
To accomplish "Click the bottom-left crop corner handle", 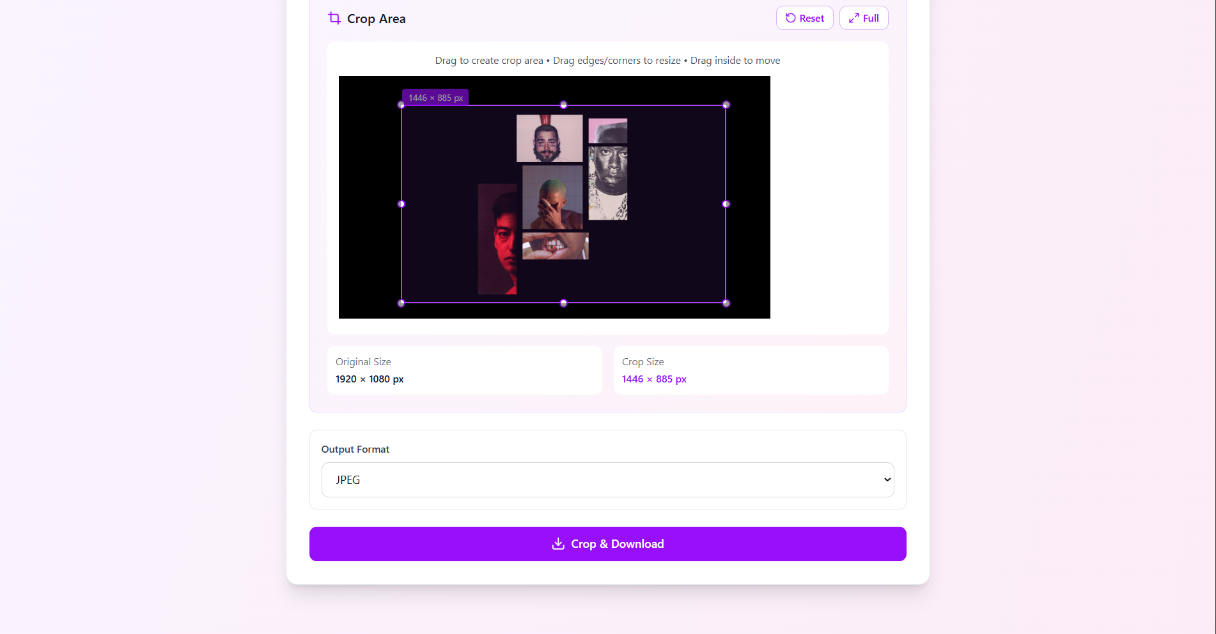I will click(x=401, y=303).
